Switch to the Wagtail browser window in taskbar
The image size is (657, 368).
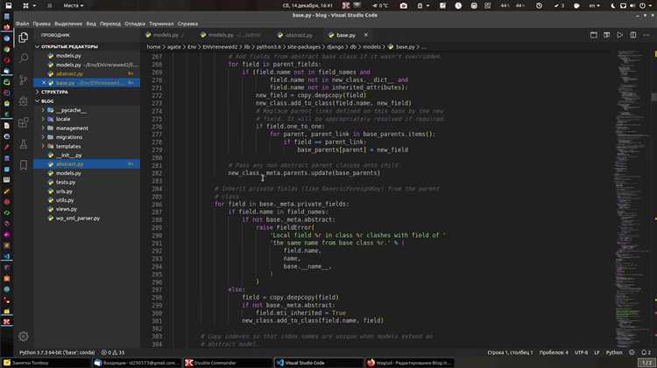click(409, 363)
